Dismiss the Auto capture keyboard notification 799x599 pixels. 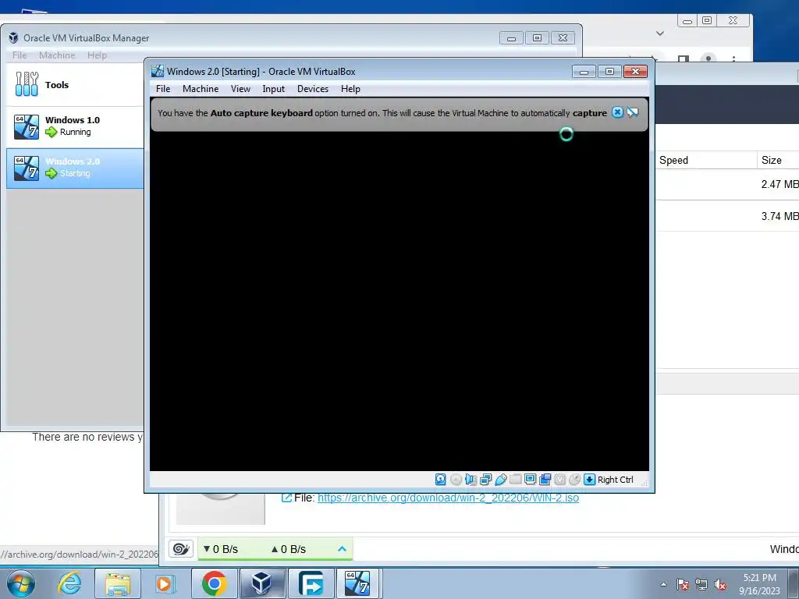click(x=617, y=112)
